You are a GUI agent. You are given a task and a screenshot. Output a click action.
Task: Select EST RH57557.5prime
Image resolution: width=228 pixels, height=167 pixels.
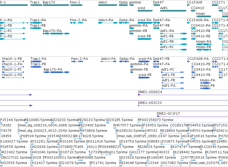click(127, 125)
